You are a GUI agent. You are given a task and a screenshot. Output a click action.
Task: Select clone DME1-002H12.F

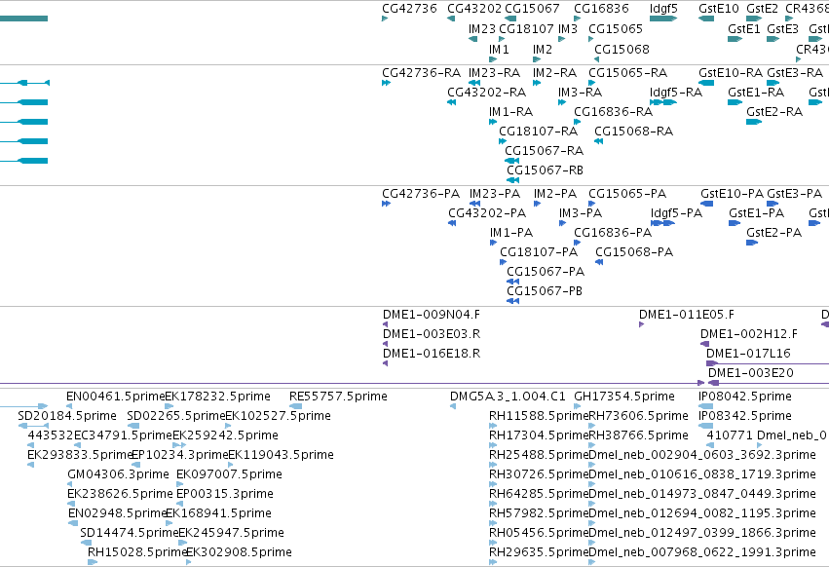pyautogui.click(x=749, y=334)
